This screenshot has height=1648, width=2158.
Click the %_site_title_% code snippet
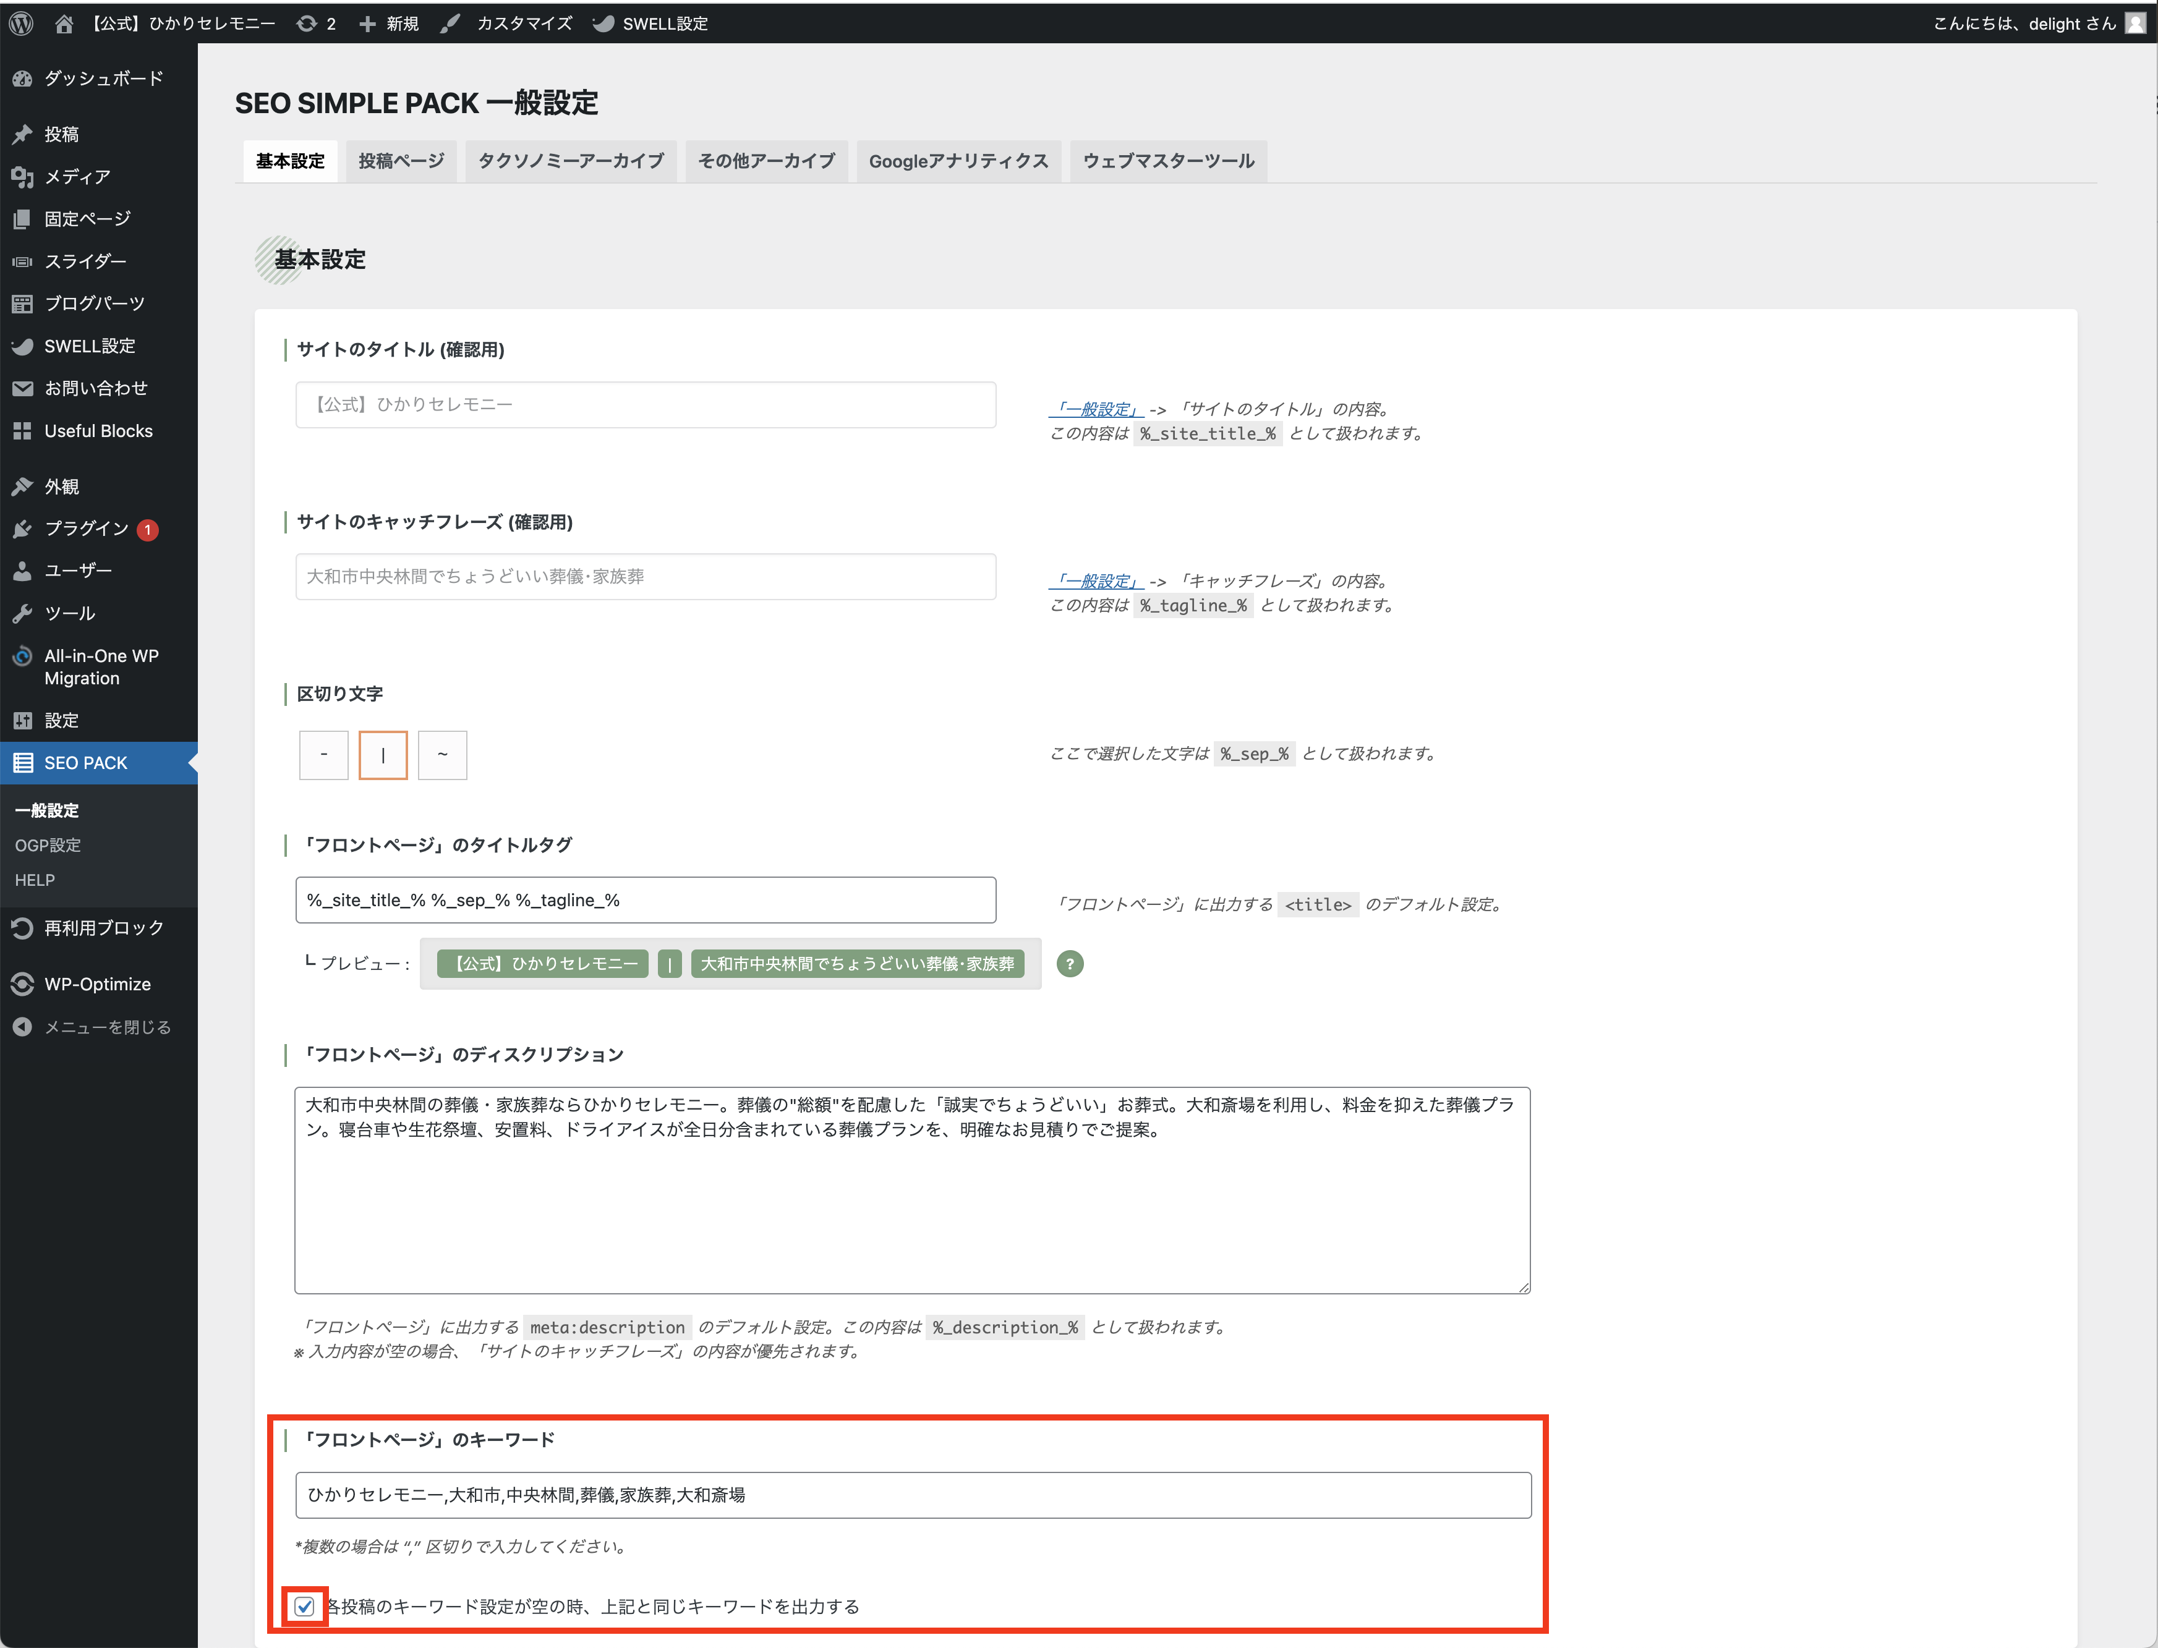point(1208,433)
